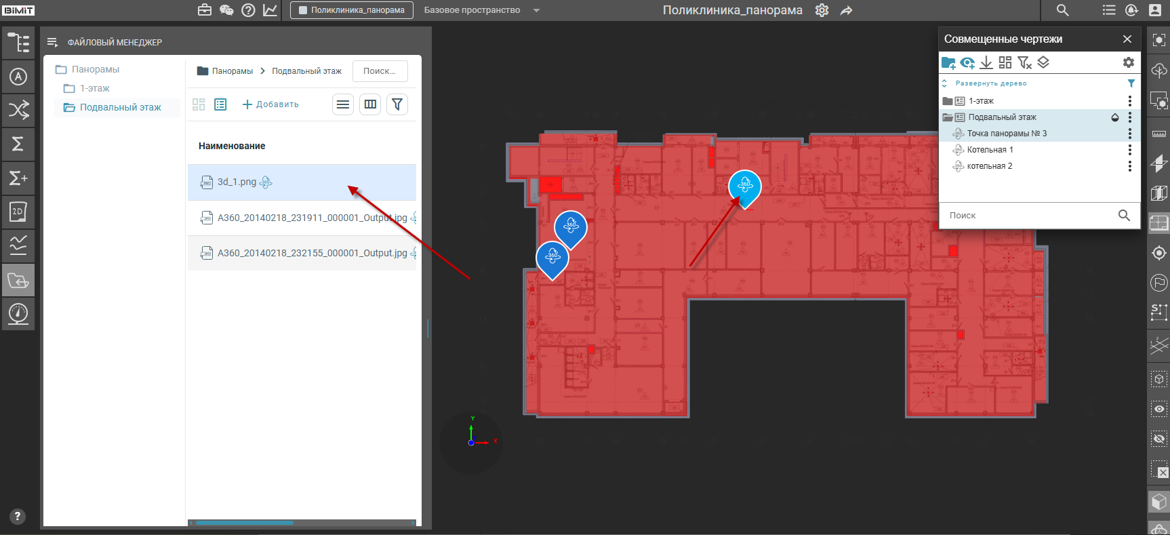Viewport: 1170px width, 535px height.
Task: Open the 2D drawings sidebar tool
Action: click(18, 212)
